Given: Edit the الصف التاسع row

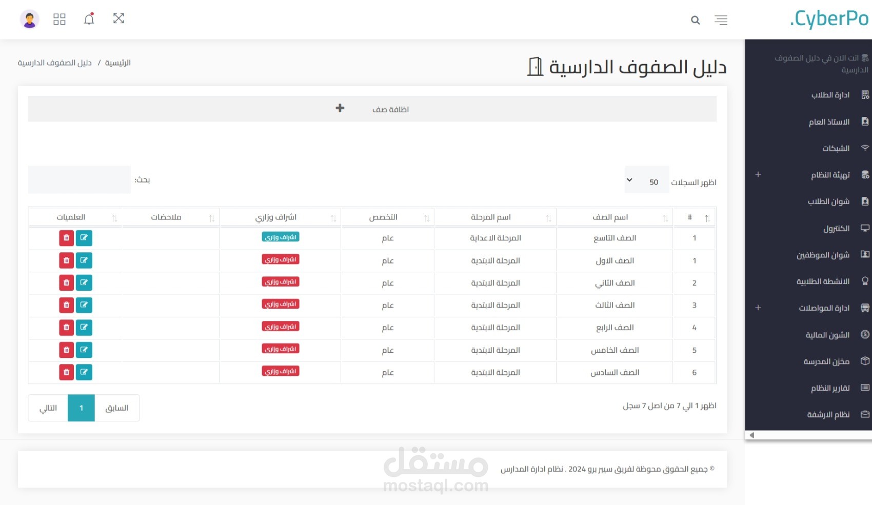Looking at the screenshot, I should (x=84, y=238).
